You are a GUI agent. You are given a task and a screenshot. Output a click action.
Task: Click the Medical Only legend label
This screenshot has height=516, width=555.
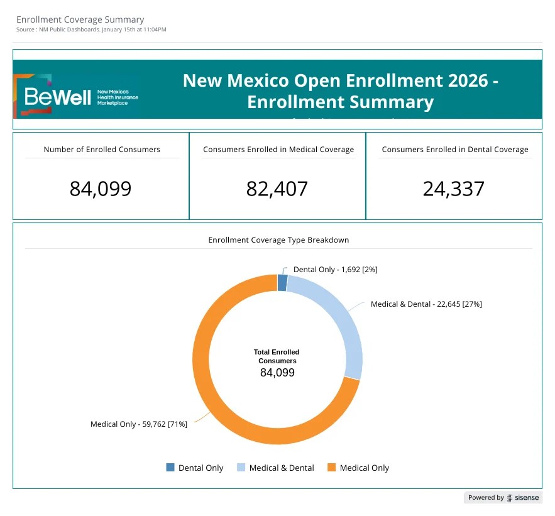tap(364, 468)
